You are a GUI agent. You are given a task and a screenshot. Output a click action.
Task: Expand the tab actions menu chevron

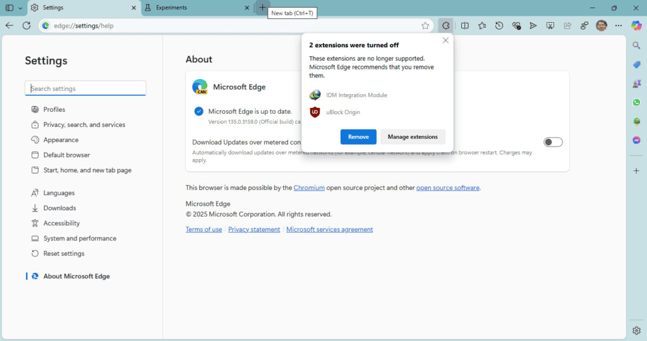coord(20,8)
